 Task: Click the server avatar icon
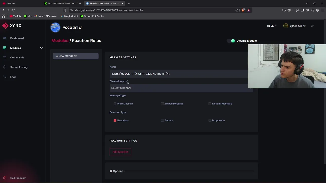pyautogui.click(x=55, y=27)
